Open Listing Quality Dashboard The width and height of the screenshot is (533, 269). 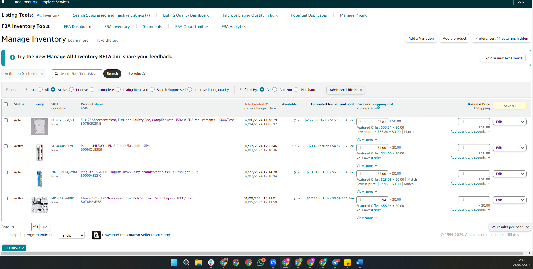pyautogui.click(x=186, y=15)
